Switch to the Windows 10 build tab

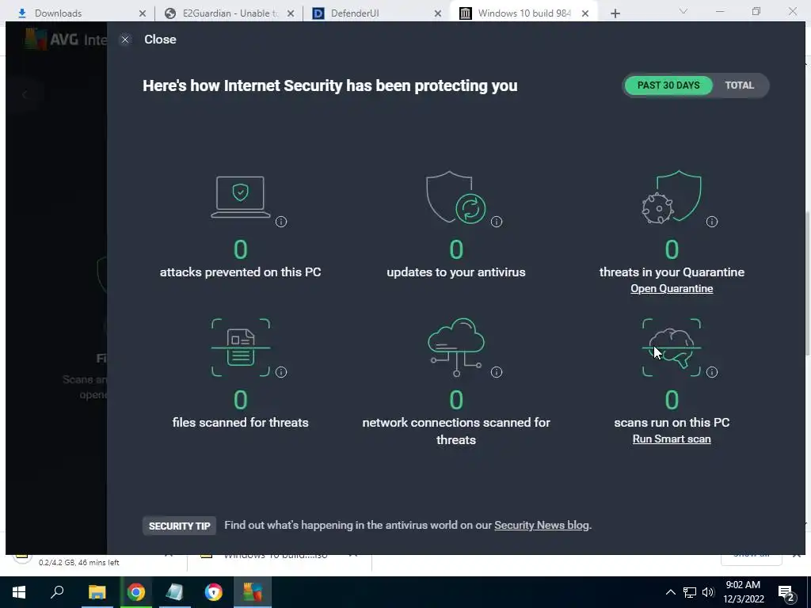tap(524, 13)
